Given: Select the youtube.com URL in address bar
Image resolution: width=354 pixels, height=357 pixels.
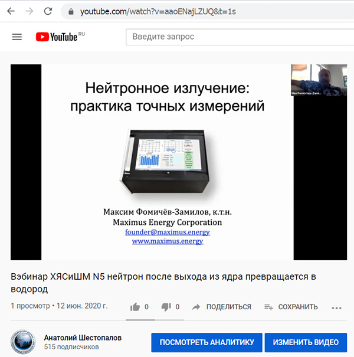Looking at the screenshot, I should pos(158,11).
